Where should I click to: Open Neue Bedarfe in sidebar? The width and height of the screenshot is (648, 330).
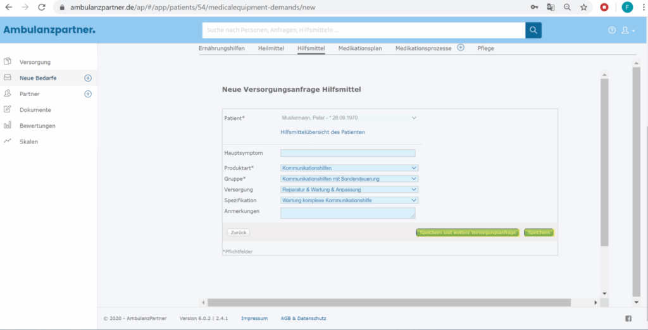[x=38, y=78]
